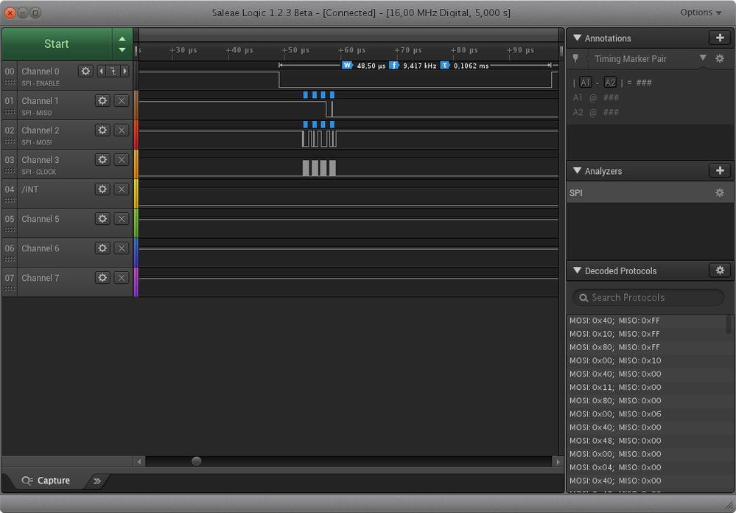This screenshot has width=736, height=513.
Task: Click the +50 µs time ruler mark
Action: point(295,50)
